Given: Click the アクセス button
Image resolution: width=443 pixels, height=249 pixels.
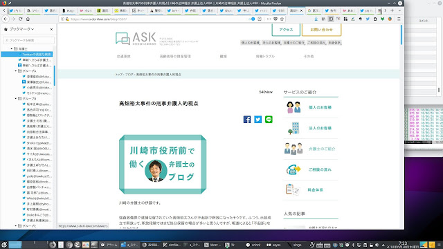Looking at the screenshot, I should pos(286,30).
